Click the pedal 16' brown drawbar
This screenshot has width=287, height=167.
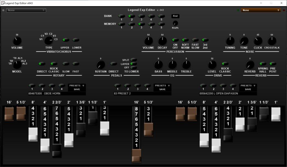tap(136, 156)
